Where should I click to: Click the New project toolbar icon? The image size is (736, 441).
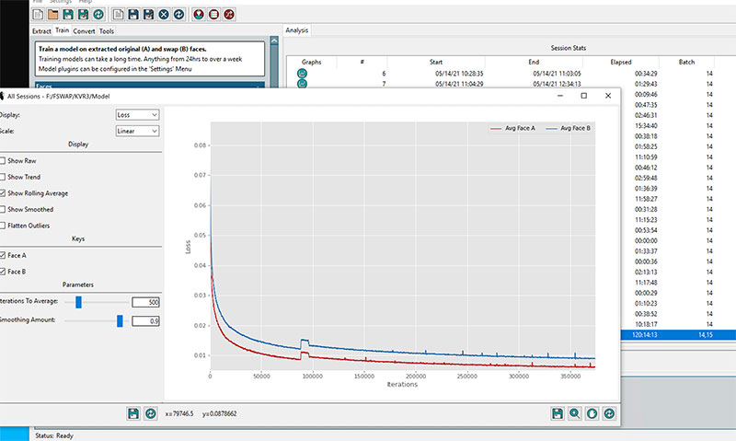pyautogui.click(x=38, y=15)
